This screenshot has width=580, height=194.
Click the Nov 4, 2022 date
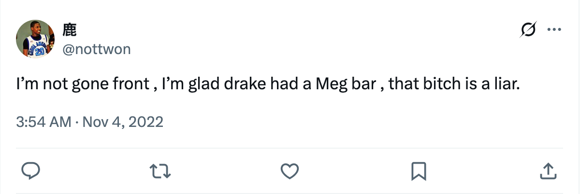pos(123,121)
